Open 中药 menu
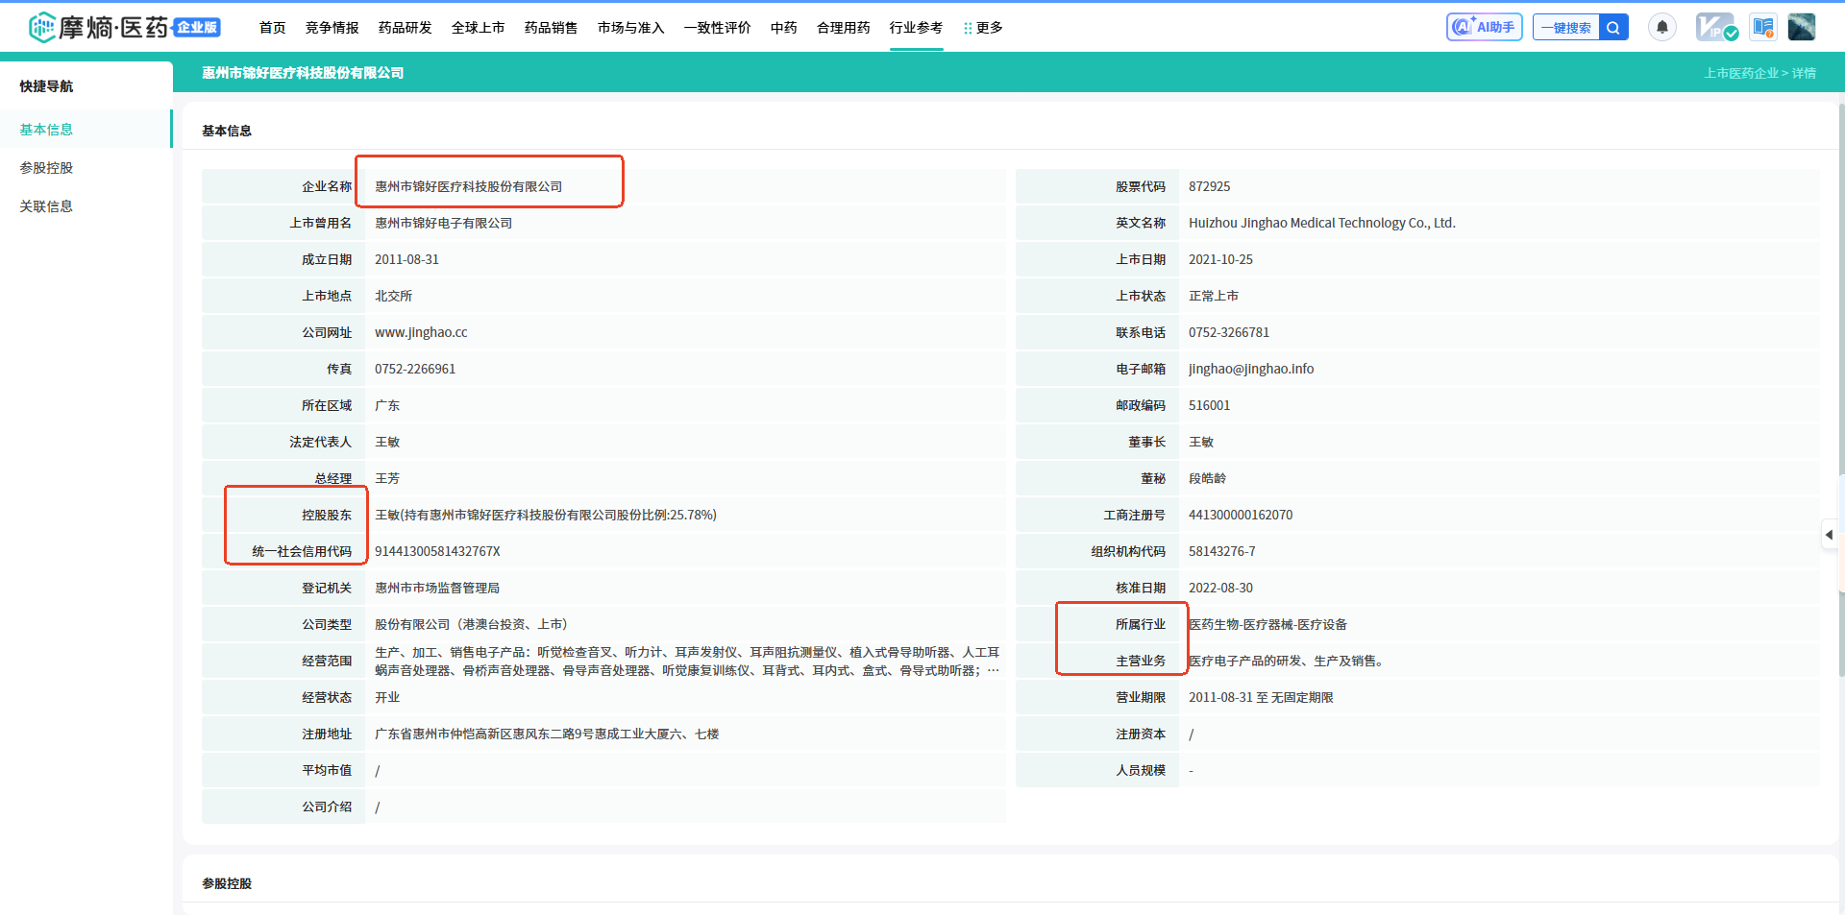 pos(784,28)
